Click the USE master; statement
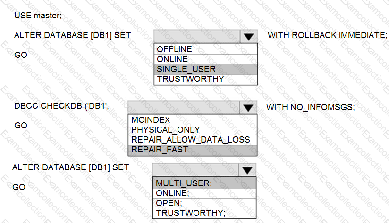This screenshot has height=223, width=389. coord(38,16)
